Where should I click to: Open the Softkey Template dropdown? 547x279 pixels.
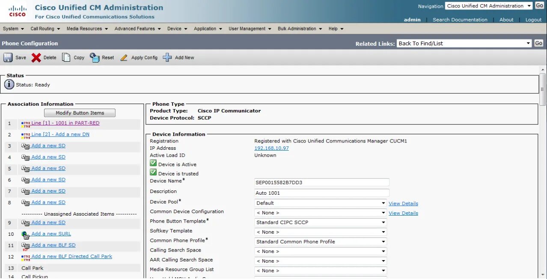(321, 232)
